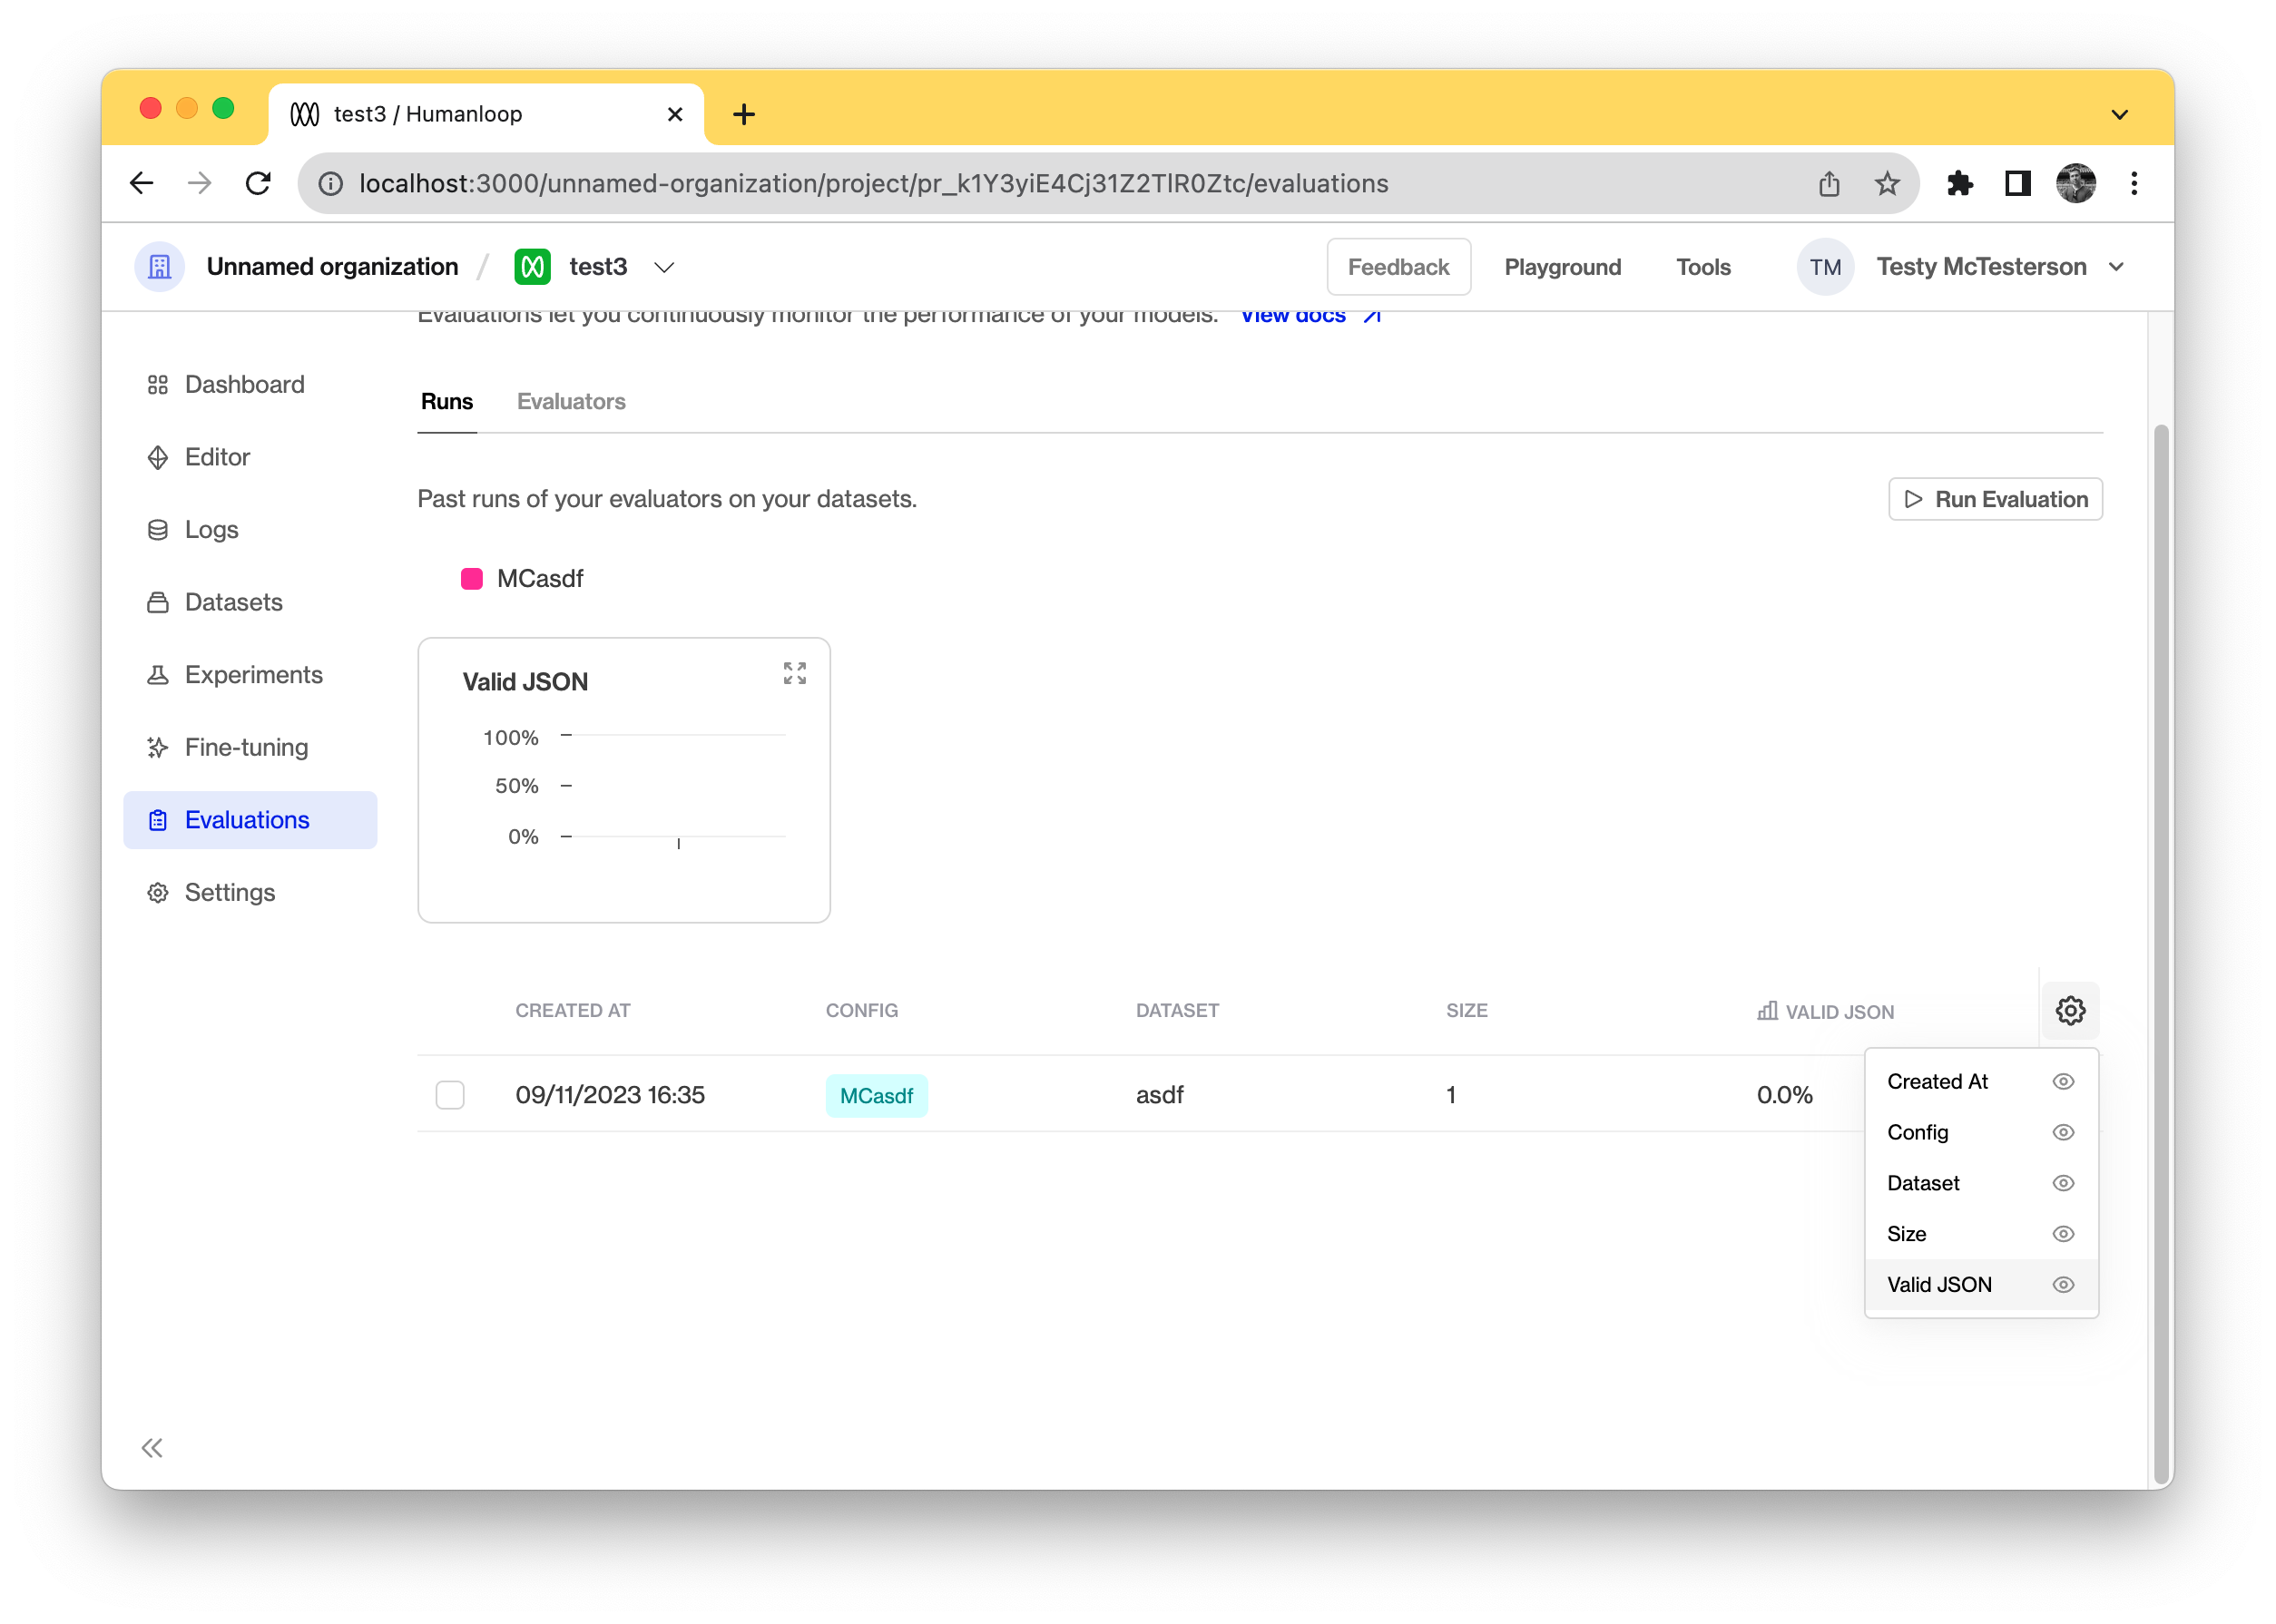Screen dimensions: 2276x1624
Task: Collapse the sidebar with double chevron
Action: 152,1447
